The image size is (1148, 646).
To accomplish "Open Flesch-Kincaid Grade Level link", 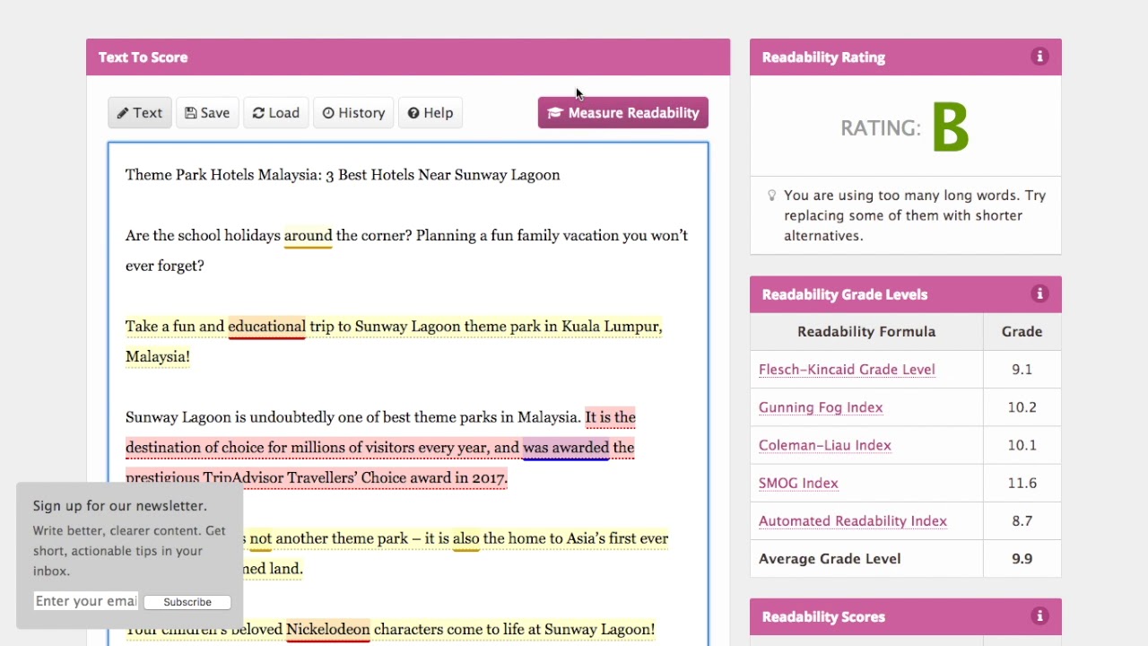I will (x=847, y=370).
